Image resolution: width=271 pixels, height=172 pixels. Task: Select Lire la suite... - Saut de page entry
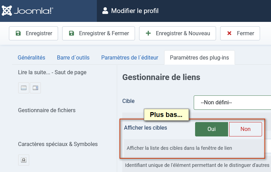tap(52, 72)
